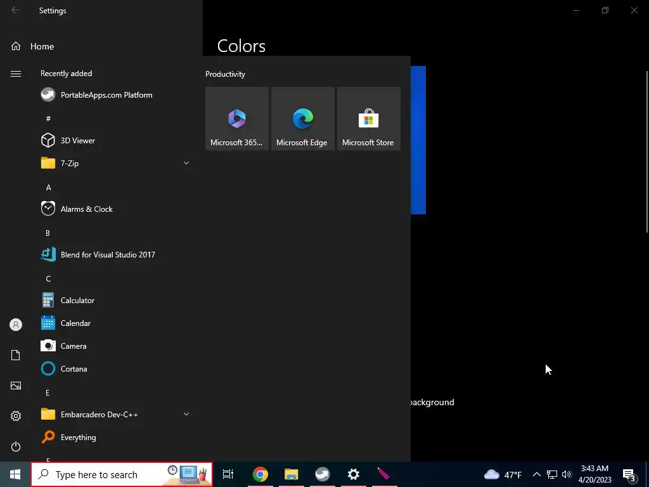Open the Calendar app
This screenshot has height=487, width=649.
pyautogui.click(x=116, y=323)
